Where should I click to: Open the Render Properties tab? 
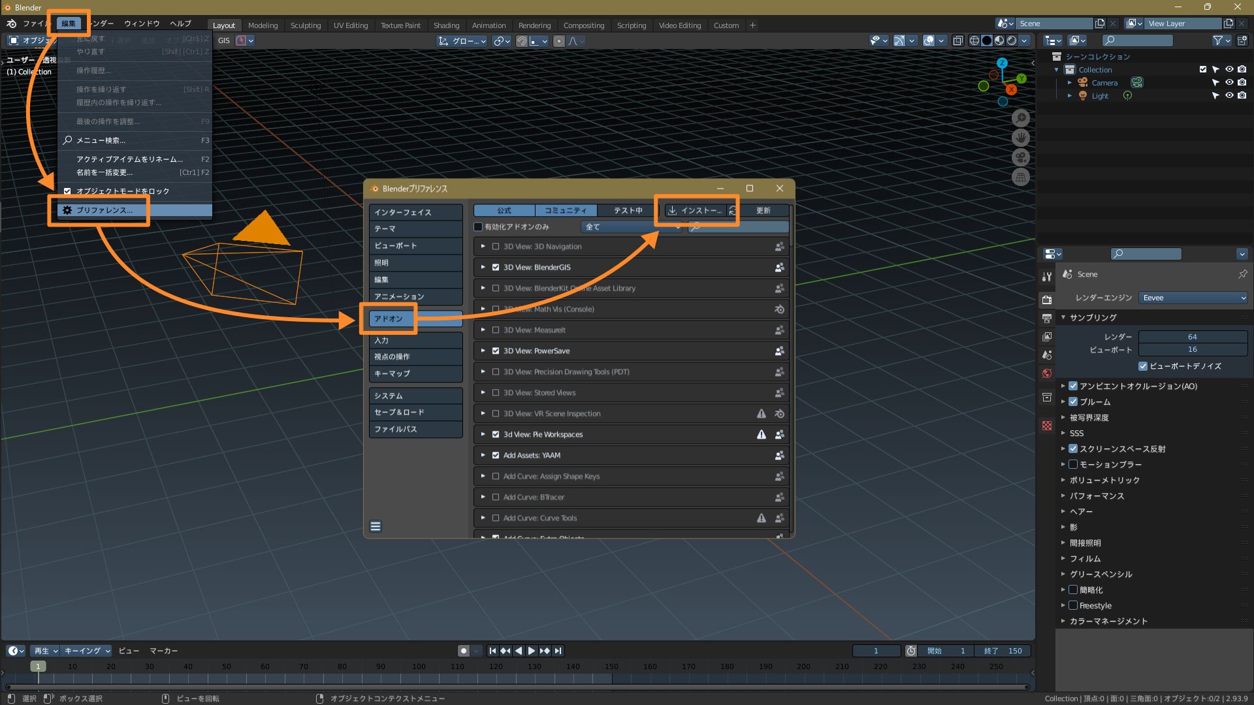click(1047, 301)
